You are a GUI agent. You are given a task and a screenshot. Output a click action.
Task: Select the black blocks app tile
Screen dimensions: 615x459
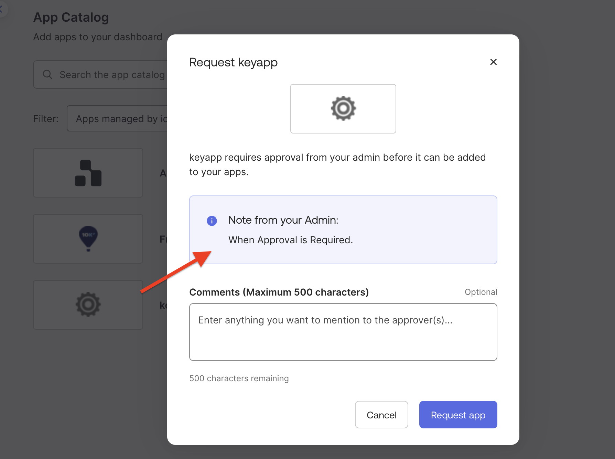pos(88,173)
